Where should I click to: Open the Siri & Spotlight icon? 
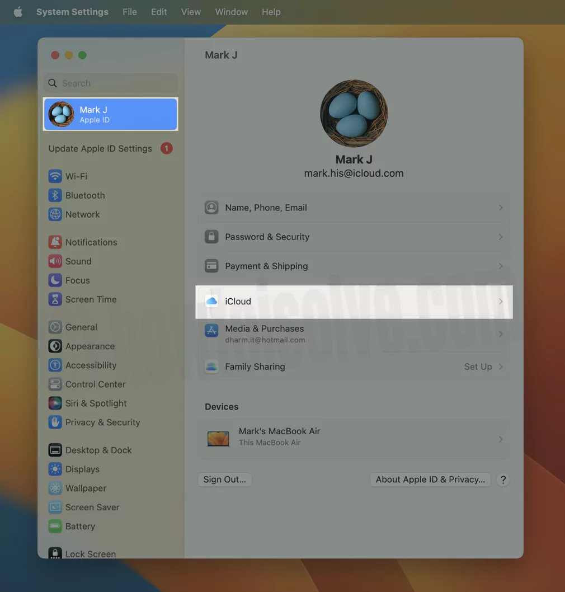pos(55,403)
